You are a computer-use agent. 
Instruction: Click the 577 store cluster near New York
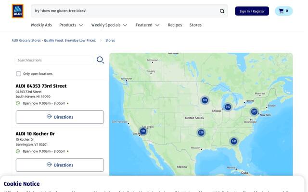[x=254, y=112]
